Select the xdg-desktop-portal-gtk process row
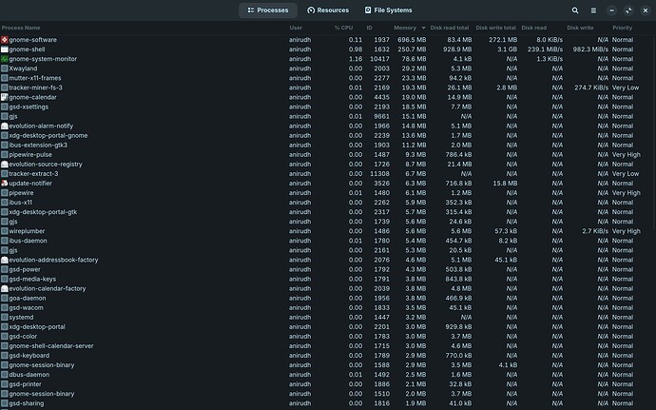The image size is (656, 410). tap(326, 212)
